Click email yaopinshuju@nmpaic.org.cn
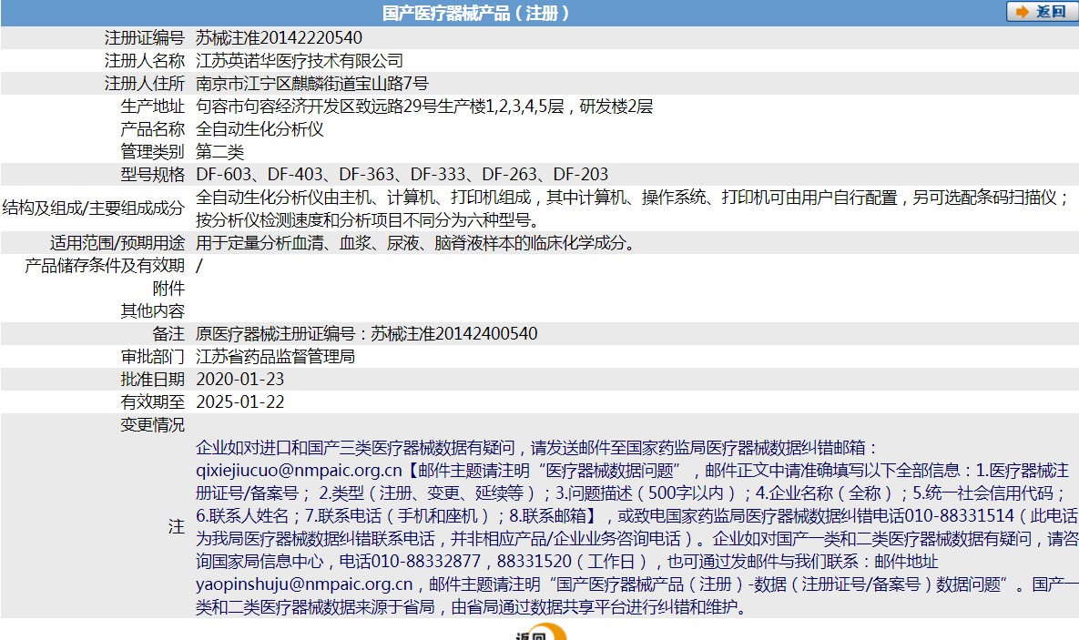This screenshot has height=640, width=1079. 304,584
